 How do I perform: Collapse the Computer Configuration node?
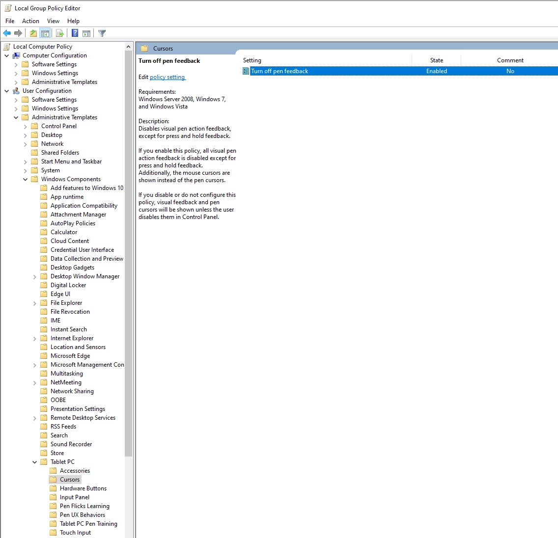click(6, 55)
